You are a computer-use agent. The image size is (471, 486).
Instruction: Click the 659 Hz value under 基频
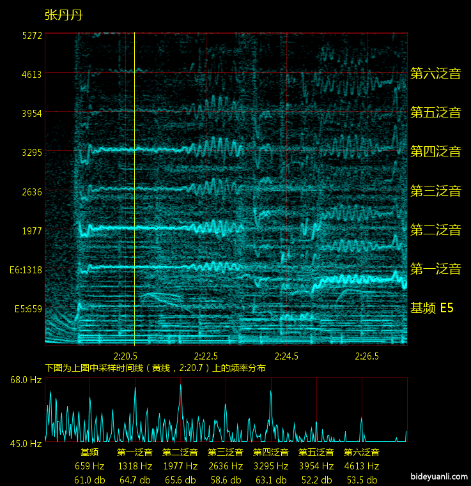click(89, 466)
